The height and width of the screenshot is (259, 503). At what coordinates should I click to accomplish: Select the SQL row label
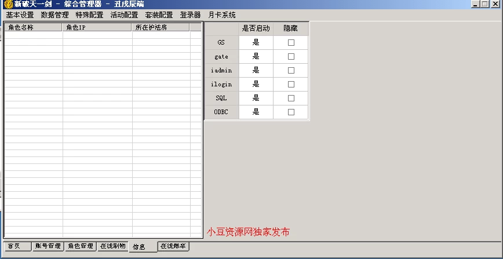coord(221,98)
